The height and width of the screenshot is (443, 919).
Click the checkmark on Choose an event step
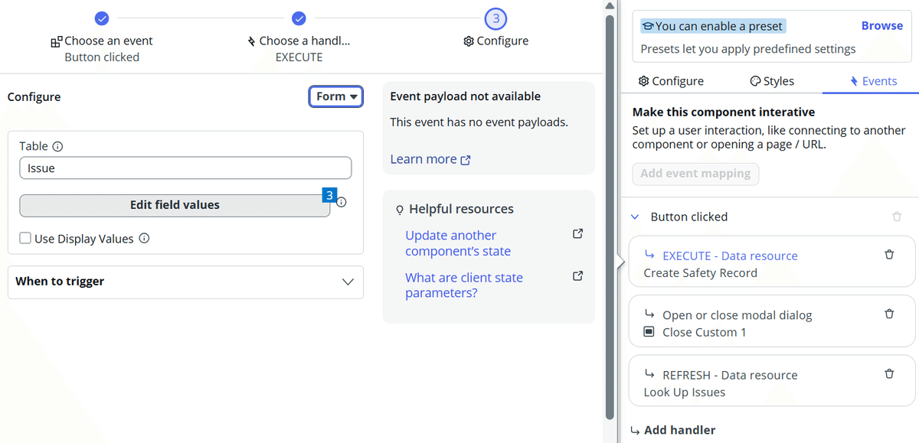[x=101, y=18]
